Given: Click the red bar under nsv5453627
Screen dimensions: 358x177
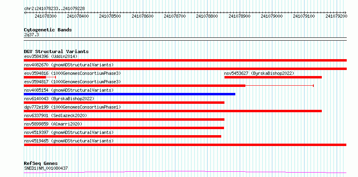Looking at the screenshot, I should pyautogui.click(x=273, y=77).
